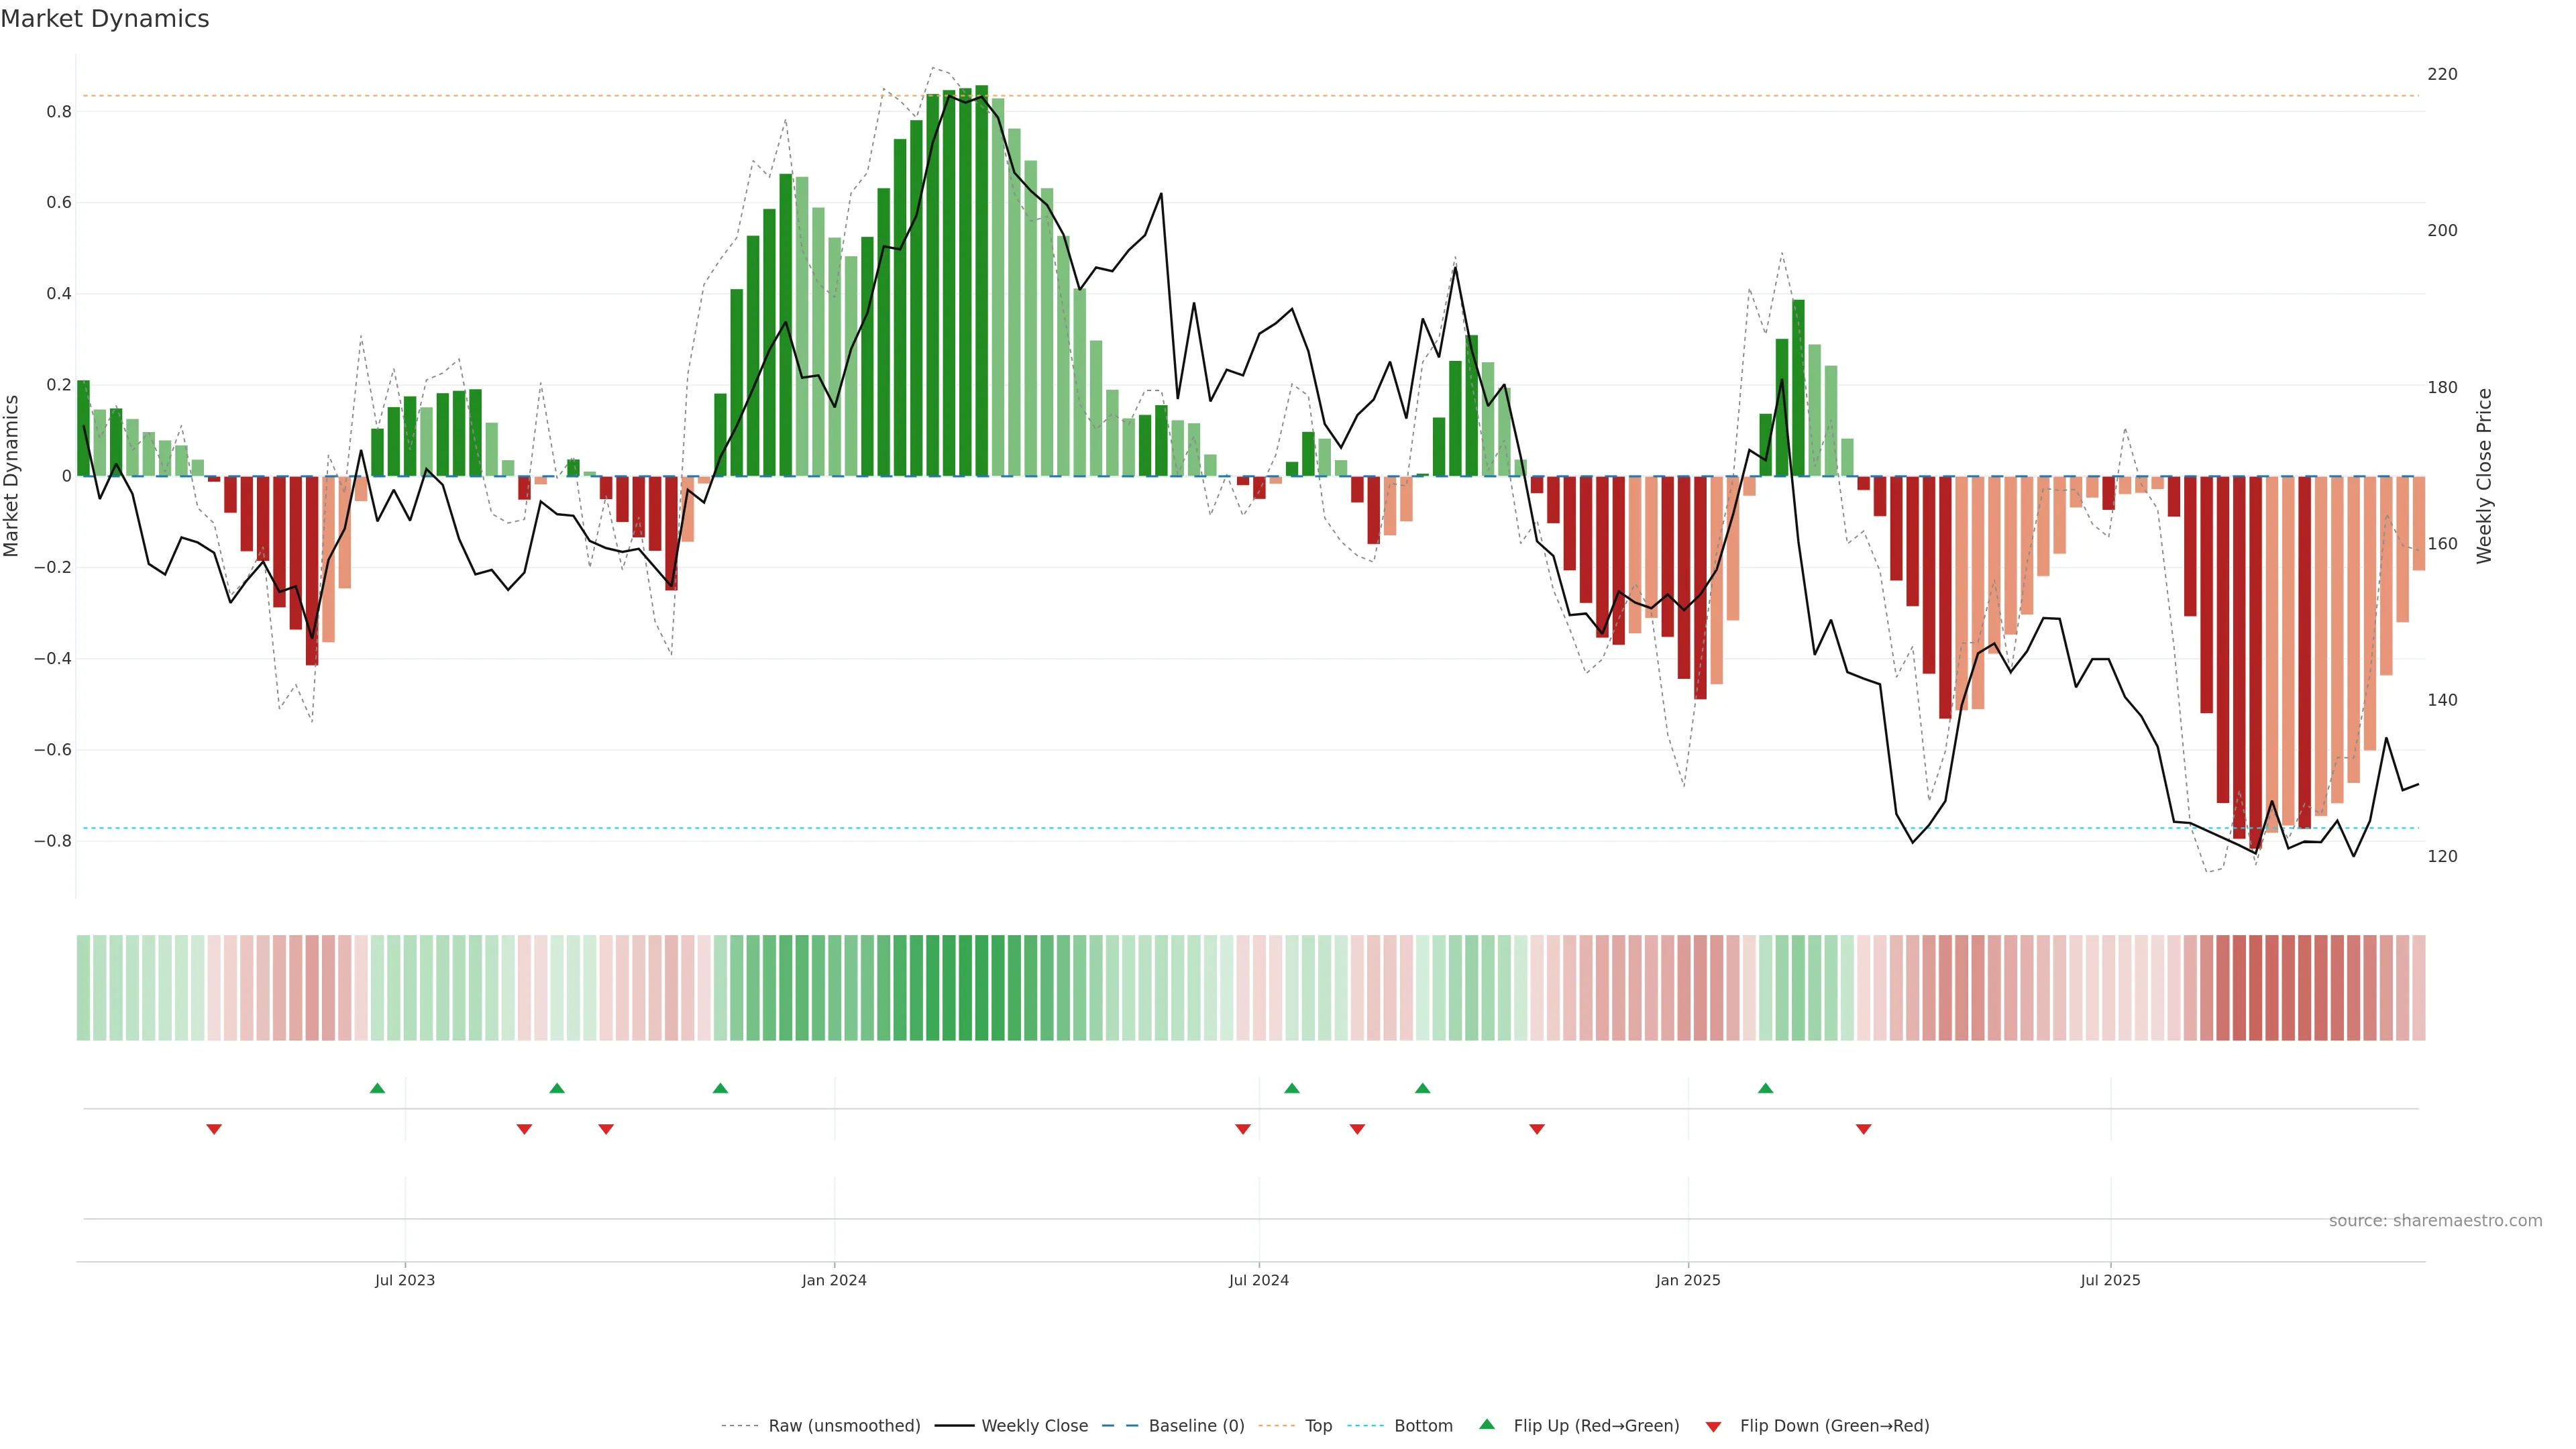
Task: Click the green Flip Up legend triangle
Action: [x=1487, y=1424]
